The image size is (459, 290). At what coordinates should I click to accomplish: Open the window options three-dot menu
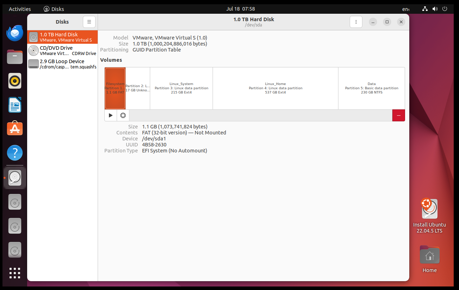[x=356, y=22]
